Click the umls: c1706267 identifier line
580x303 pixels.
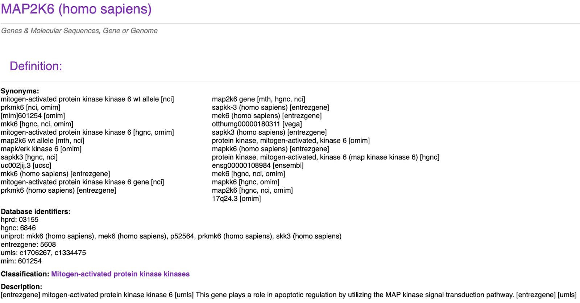tap(43, 253)
